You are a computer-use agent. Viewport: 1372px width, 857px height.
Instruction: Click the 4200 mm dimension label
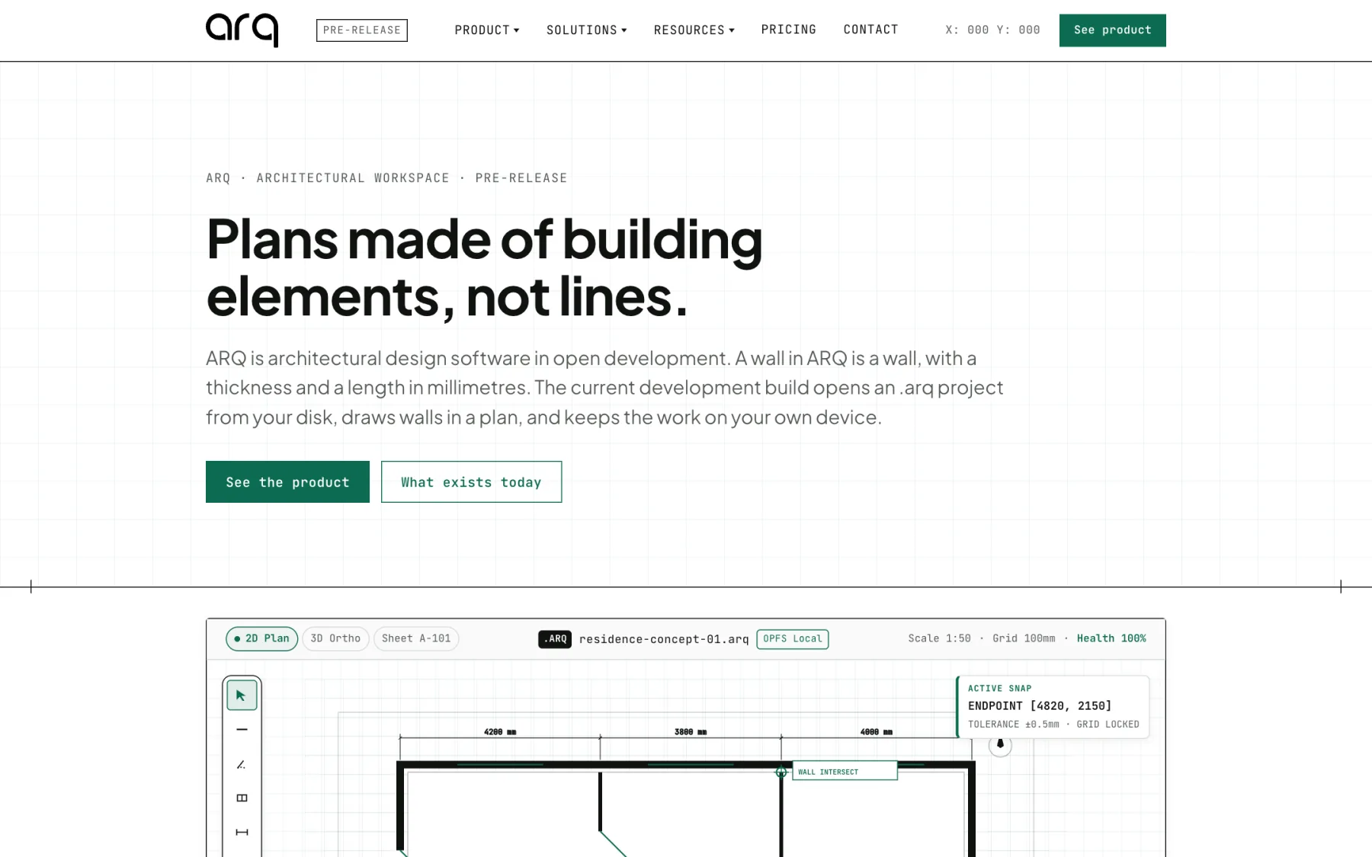[500, 732]
